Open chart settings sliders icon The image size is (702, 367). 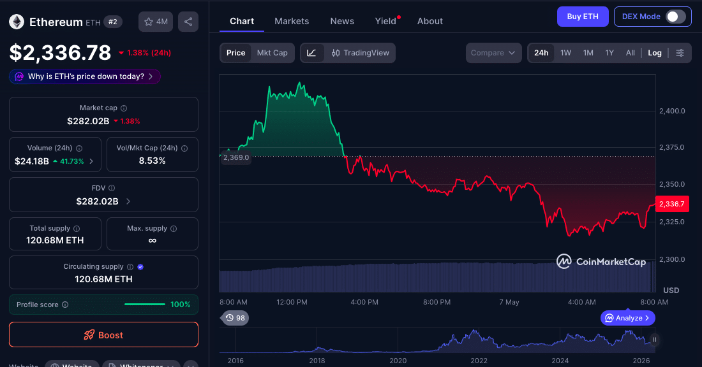(x=680, y=53)
